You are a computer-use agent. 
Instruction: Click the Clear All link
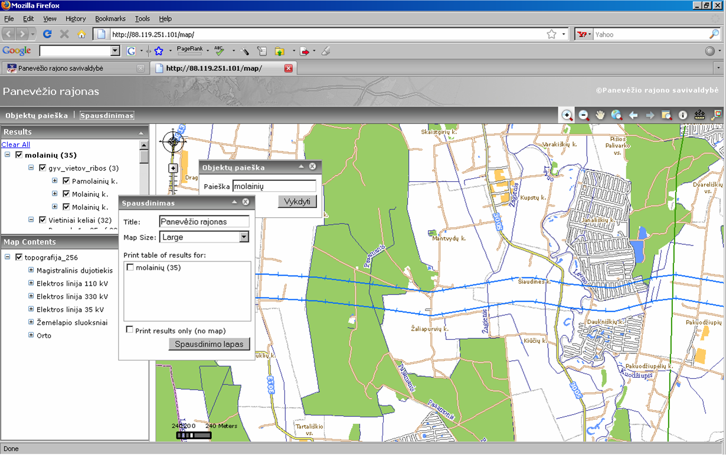coord(16,145)
